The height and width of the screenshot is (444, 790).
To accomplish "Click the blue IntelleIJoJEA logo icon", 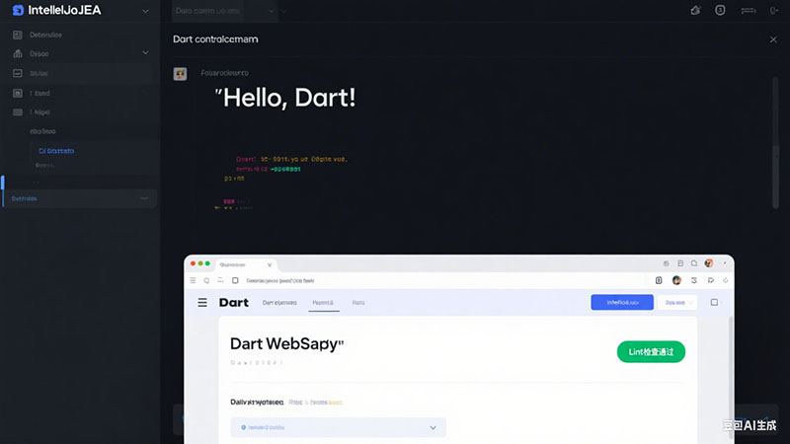I will pyautogui.click(x=18, y=10).
